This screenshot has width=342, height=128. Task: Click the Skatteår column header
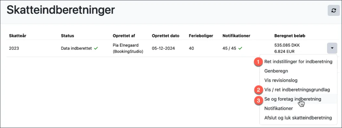[18, 36]
